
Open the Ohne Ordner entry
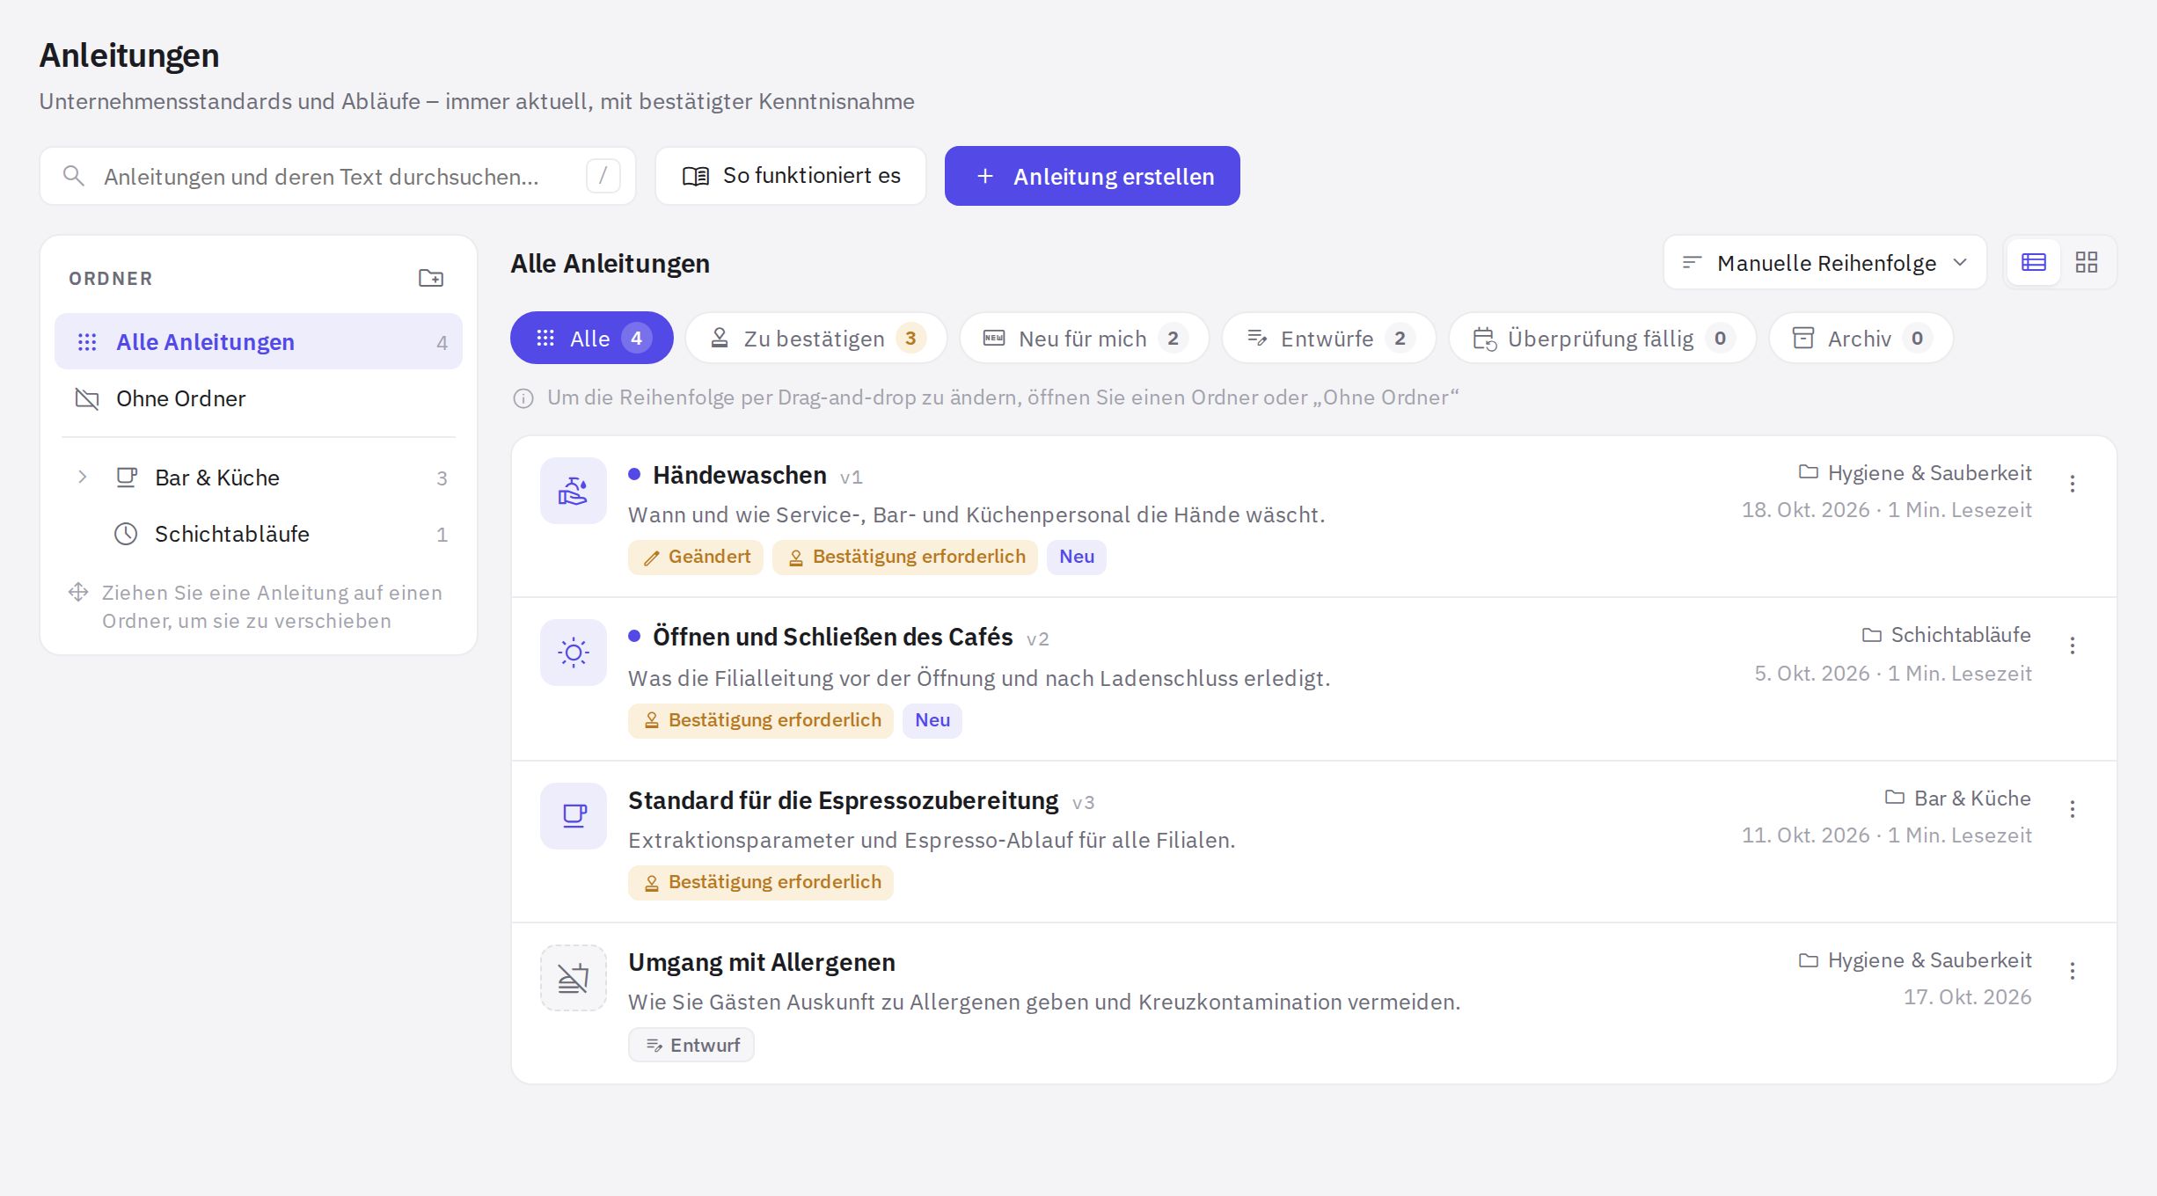coord(258,398)
